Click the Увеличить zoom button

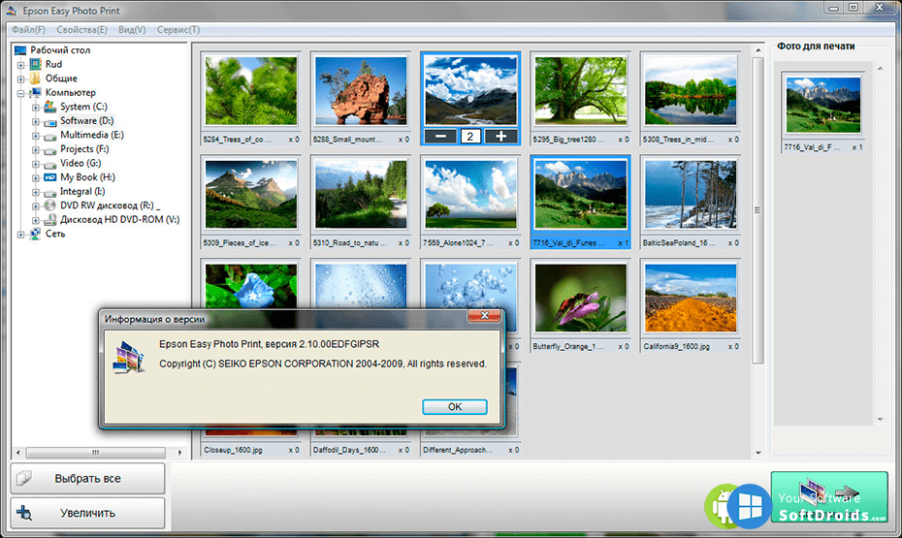pyautogui.click(x=88, y=513)
